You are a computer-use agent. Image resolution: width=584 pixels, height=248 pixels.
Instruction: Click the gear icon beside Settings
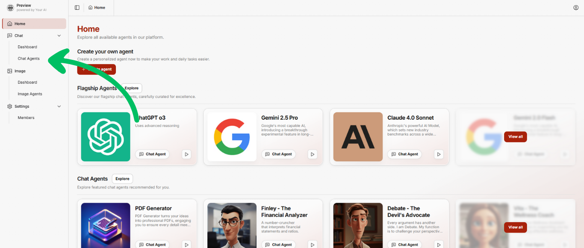click(x=10, y=106)
